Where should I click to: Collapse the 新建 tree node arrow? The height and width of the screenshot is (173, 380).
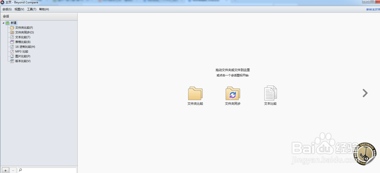tap(3, 23)
